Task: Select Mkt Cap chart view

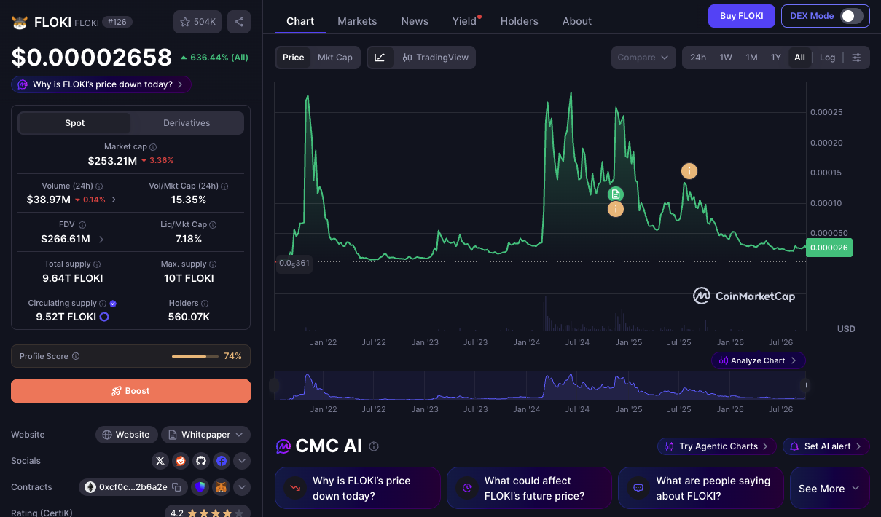Action: click(335, 58)
